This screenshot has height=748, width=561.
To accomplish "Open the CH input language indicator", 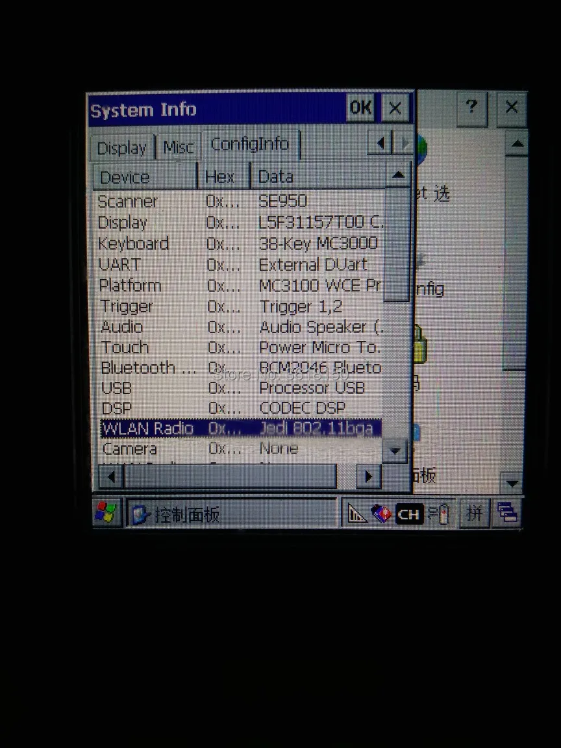I will [409, 514].
